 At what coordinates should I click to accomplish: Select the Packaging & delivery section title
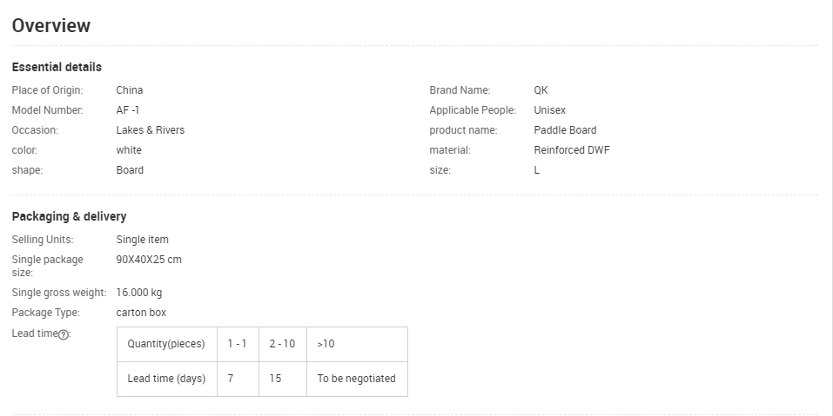coord(69,216)
